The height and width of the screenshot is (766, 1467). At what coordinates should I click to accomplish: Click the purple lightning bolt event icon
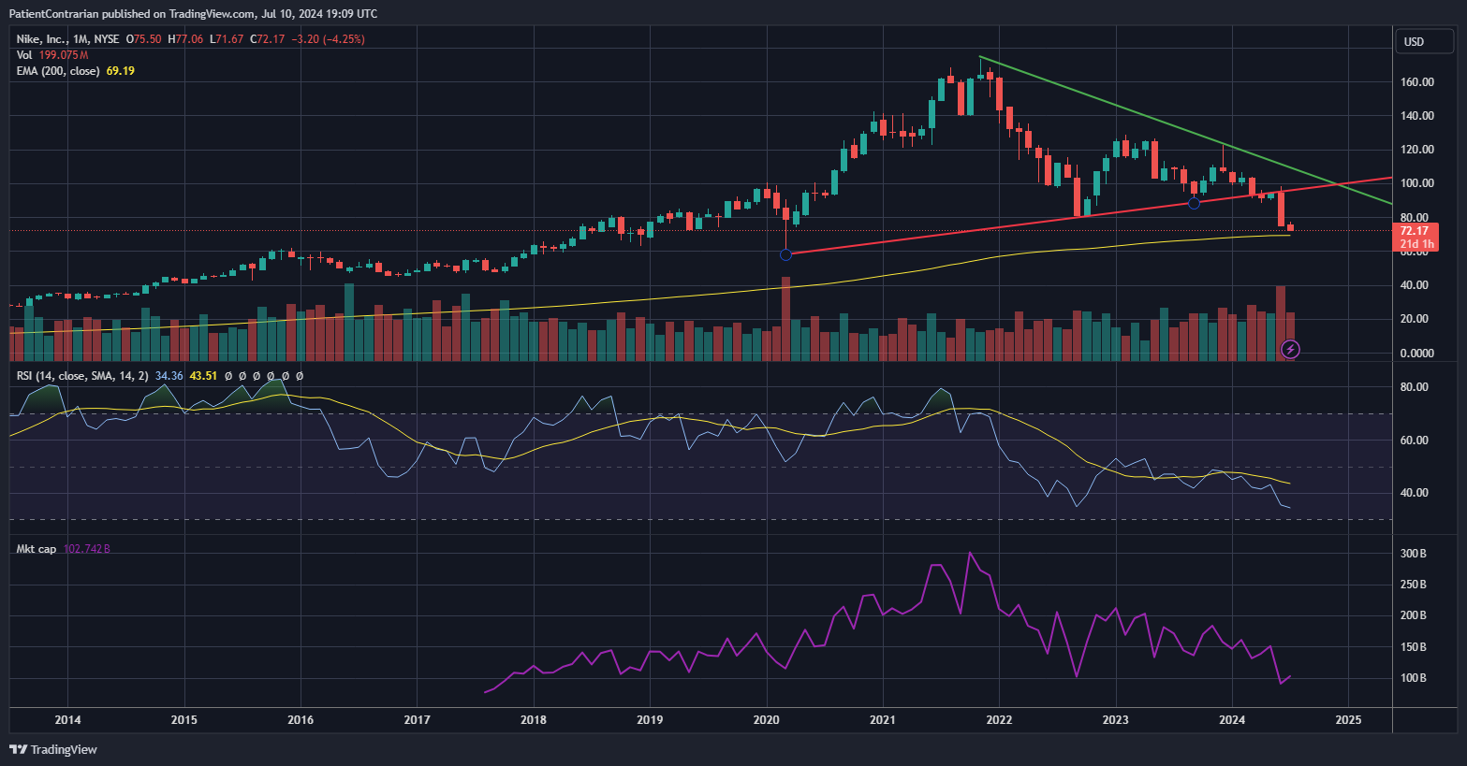1290,350
